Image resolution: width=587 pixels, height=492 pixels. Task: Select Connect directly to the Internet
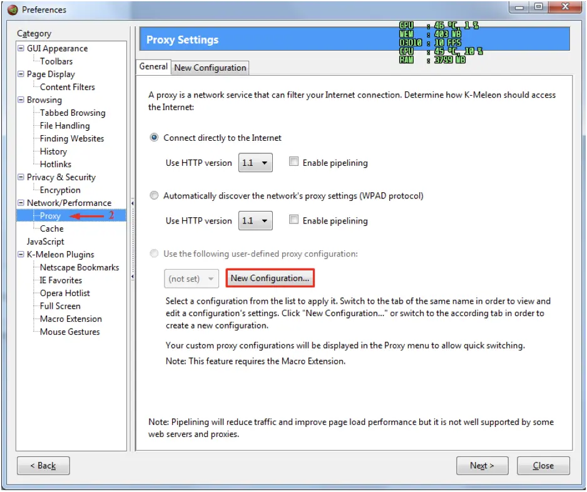[155, 138]
